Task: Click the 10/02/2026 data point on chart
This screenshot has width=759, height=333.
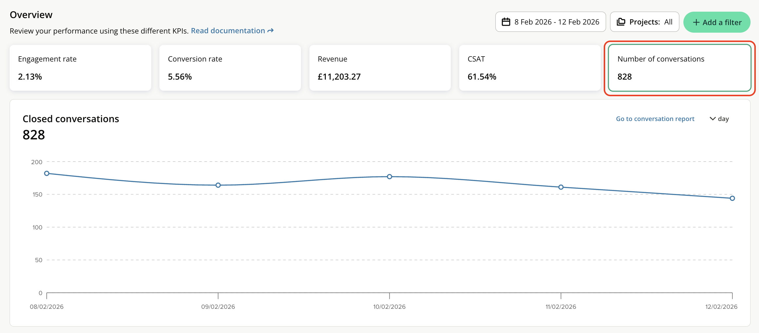Action: [389, 177]
